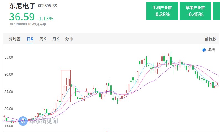Open the 前复权 adjustment dropdown
The image size is (220, 132).
210,39
